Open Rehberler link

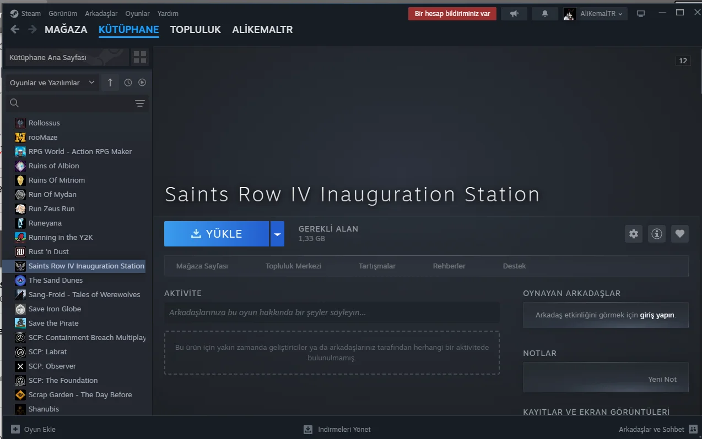pos(449,266)
